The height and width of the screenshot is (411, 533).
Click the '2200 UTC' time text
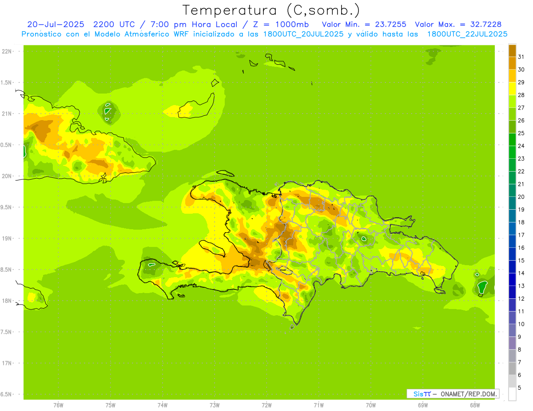pos(114,24)
